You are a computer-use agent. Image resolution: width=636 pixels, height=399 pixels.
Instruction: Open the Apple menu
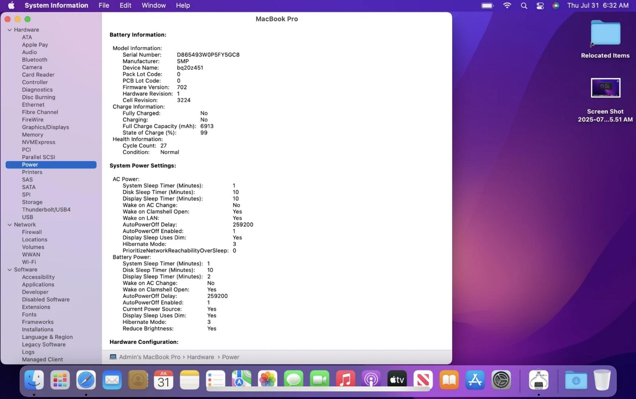(x=11, y=6)
